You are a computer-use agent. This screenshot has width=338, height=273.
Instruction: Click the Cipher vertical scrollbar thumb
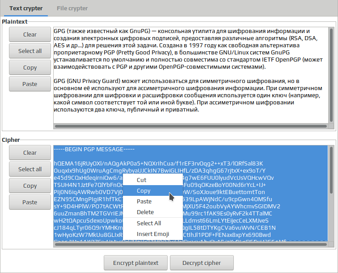coord(331,170)
